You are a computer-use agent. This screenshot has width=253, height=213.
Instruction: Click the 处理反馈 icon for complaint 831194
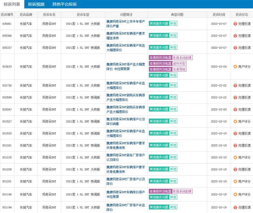click(x=235, y=207)
